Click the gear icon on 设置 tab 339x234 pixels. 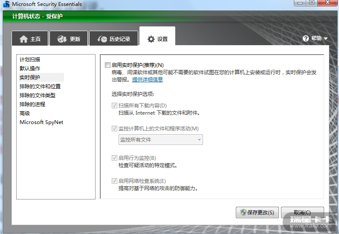pyautogui.click(x=151, y=39)
